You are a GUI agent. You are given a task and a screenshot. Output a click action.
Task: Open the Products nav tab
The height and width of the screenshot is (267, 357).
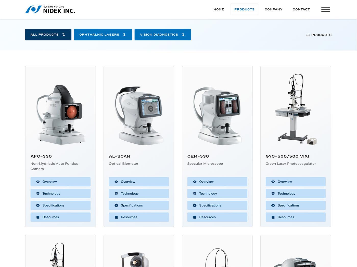(x=244, y=9)
